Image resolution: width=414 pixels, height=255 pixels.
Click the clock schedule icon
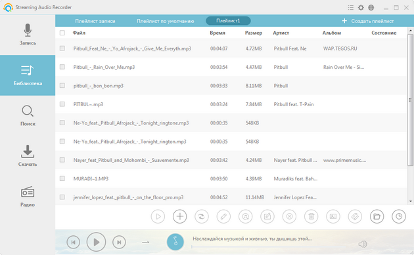click(x=399, y=216)
